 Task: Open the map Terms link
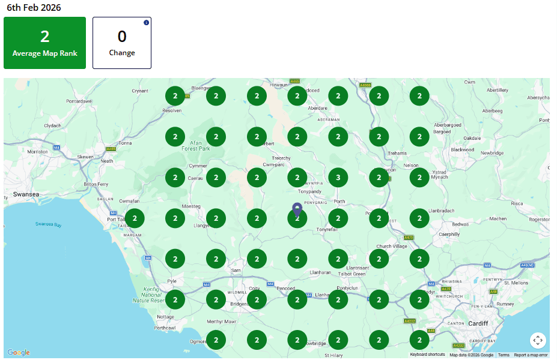point(504,355)
